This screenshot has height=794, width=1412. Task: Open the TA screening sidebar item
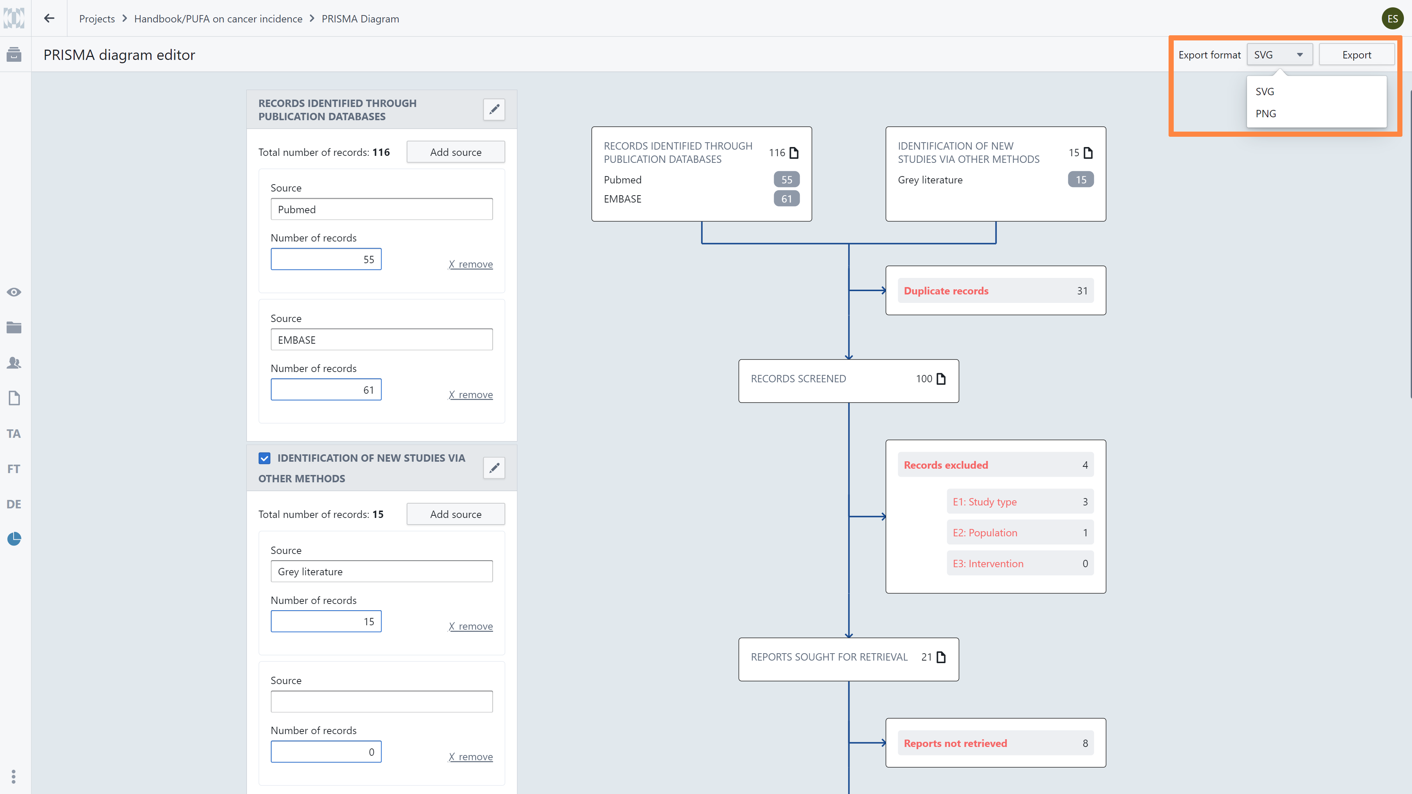(14, 433)
